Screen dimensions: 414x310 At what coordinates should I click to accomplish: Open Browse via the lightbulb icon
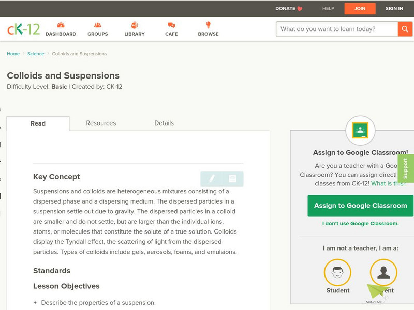tap(208, 25)
